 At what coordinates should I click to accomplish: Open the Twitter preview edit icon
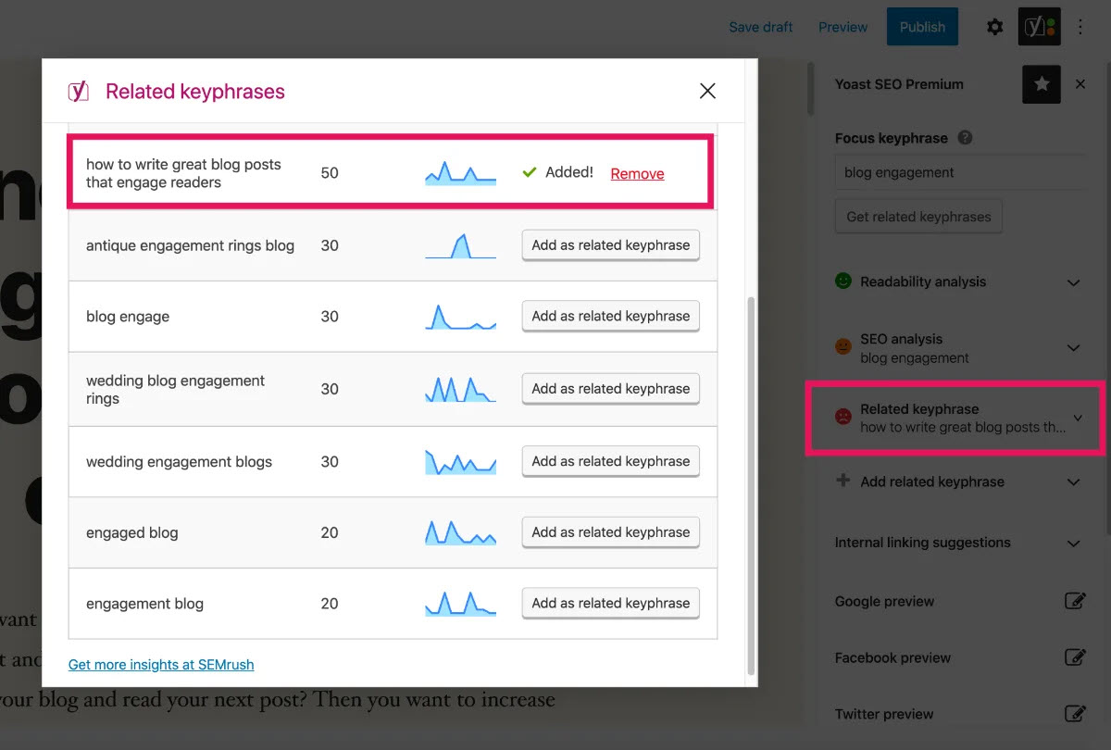tap(1074, 714)
